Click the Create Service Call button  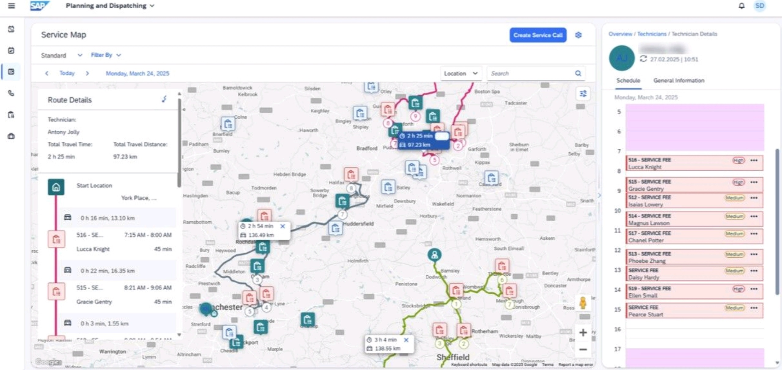(x=537, y=35)
